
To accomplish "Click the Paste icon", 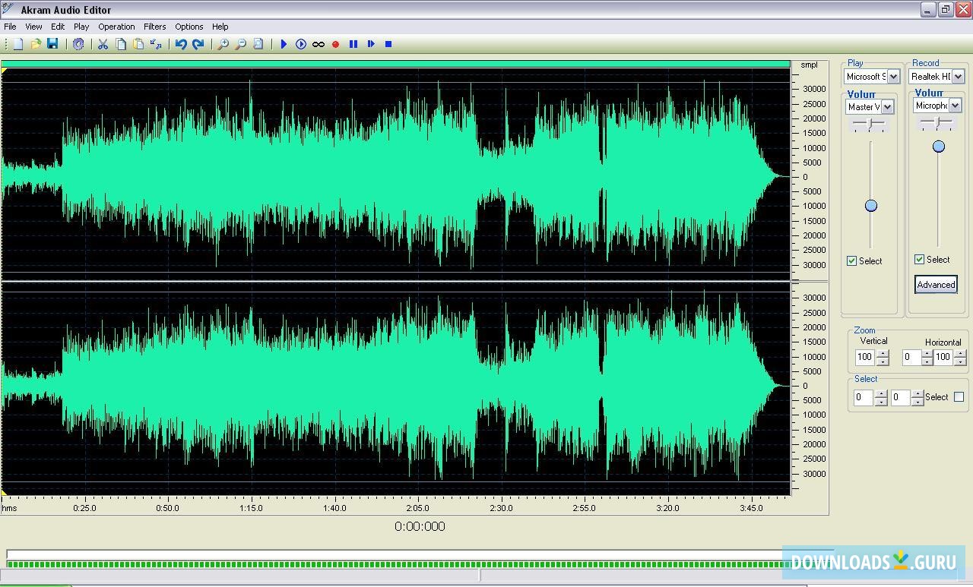I will point(138,44).
